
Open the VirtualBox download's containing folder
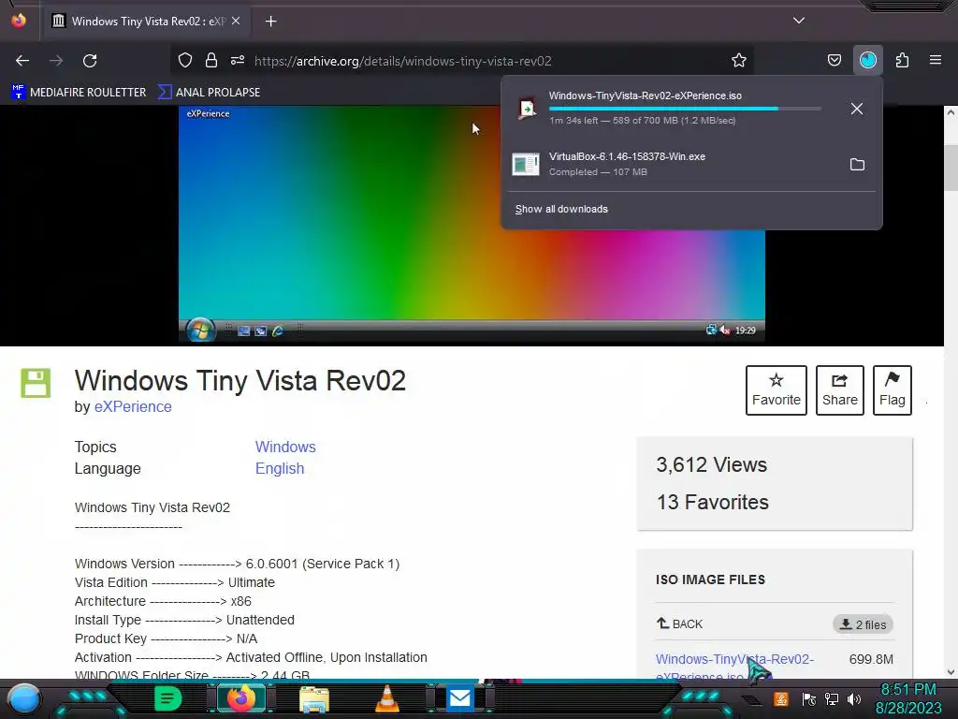pos(857,165)
